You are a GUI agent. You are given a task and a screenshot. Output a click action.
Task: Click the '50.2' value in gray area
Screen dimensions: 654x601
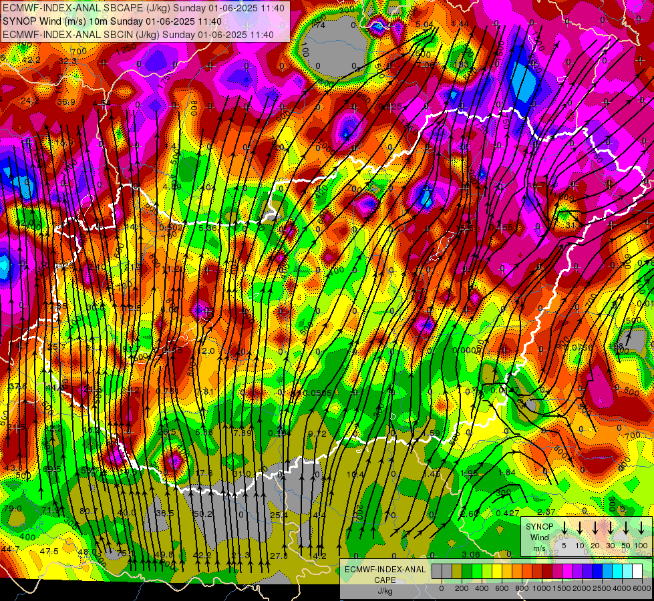[x=204, y=514]
